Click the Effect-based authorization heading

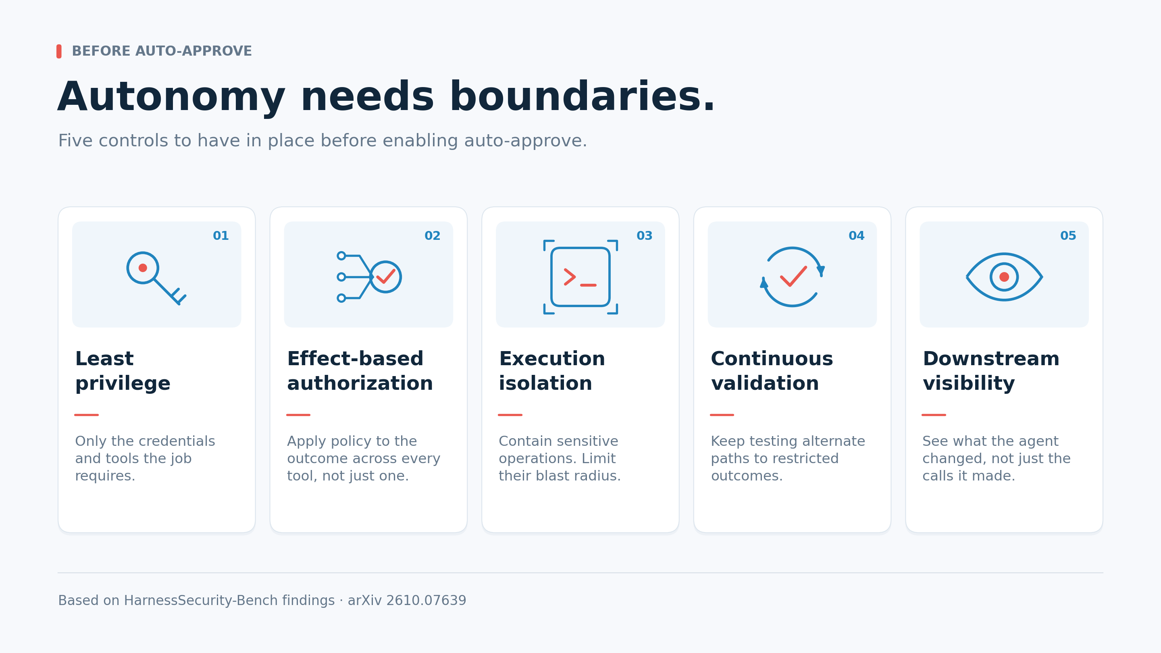click(x=360, y=371)
